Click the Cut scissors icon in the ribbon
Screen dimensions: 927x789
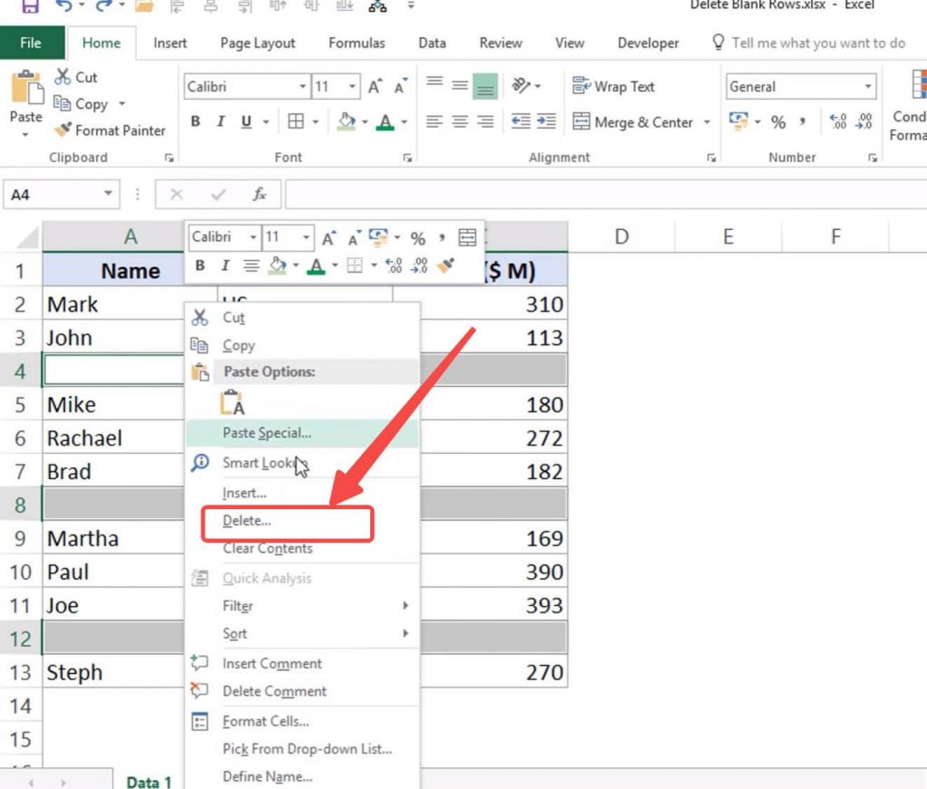pyautogui.click(x=63, y=77)
